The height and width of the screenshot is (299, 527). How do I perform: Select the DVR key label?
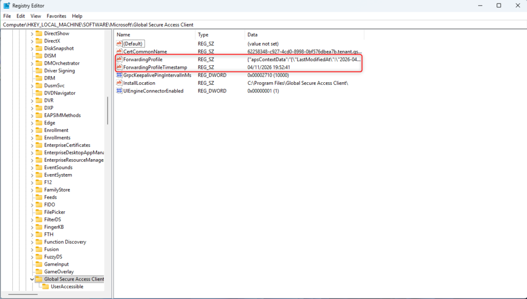coord(49,100)
